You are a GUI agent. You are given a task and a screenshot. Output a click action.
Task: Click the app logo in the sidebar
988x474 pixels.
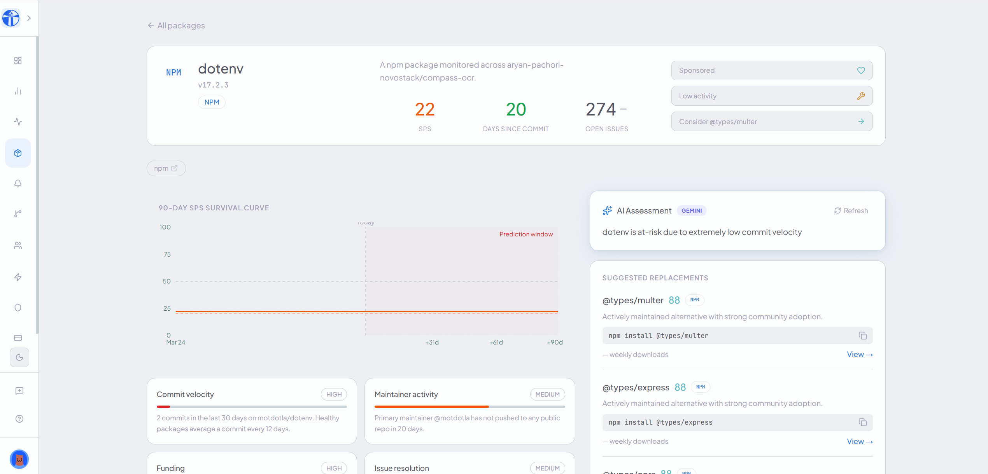(11, 18)
